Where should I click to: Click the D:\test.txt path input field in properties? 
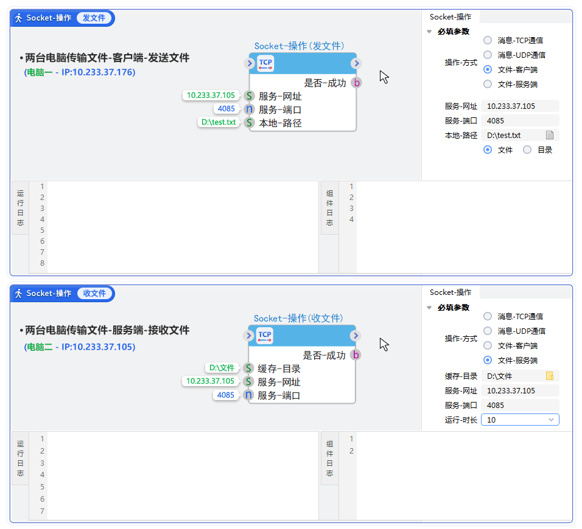[x=513, y=136]
